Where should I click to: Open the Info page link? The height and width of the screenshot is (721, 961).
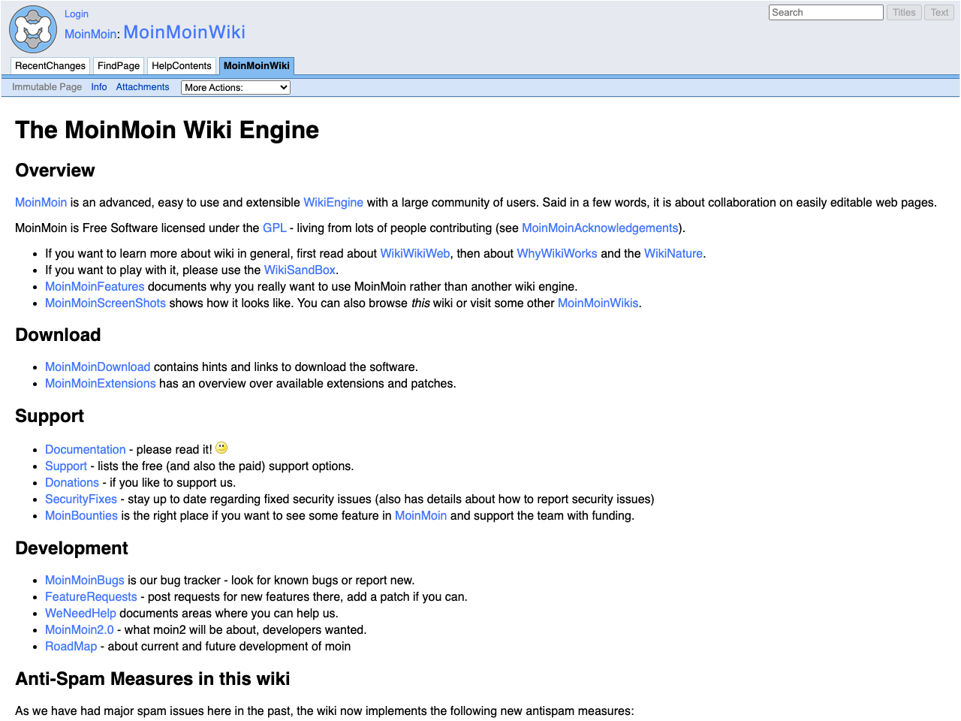[x=98, y=86]
